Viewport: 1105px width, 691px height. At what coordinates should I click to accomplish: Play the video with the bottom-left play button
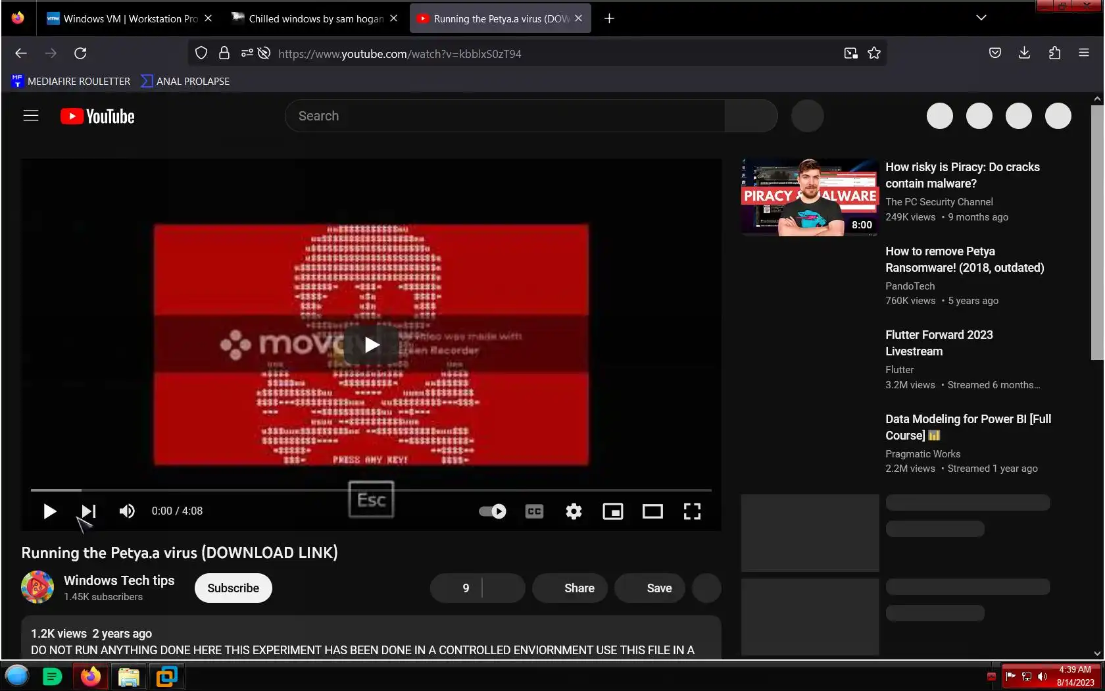(x=49, y=511)
